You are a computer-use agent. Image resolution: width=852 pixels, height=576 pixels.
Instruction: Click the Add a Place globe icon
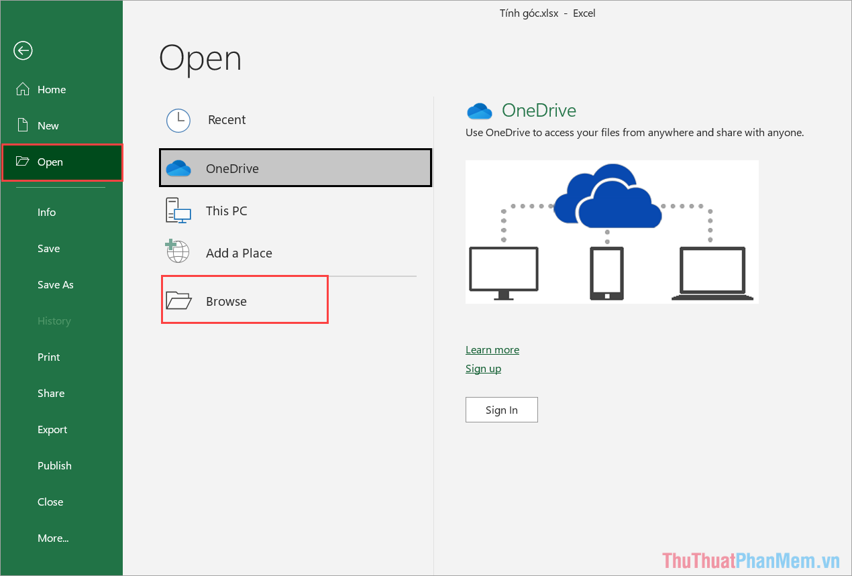tap(178, 253)
